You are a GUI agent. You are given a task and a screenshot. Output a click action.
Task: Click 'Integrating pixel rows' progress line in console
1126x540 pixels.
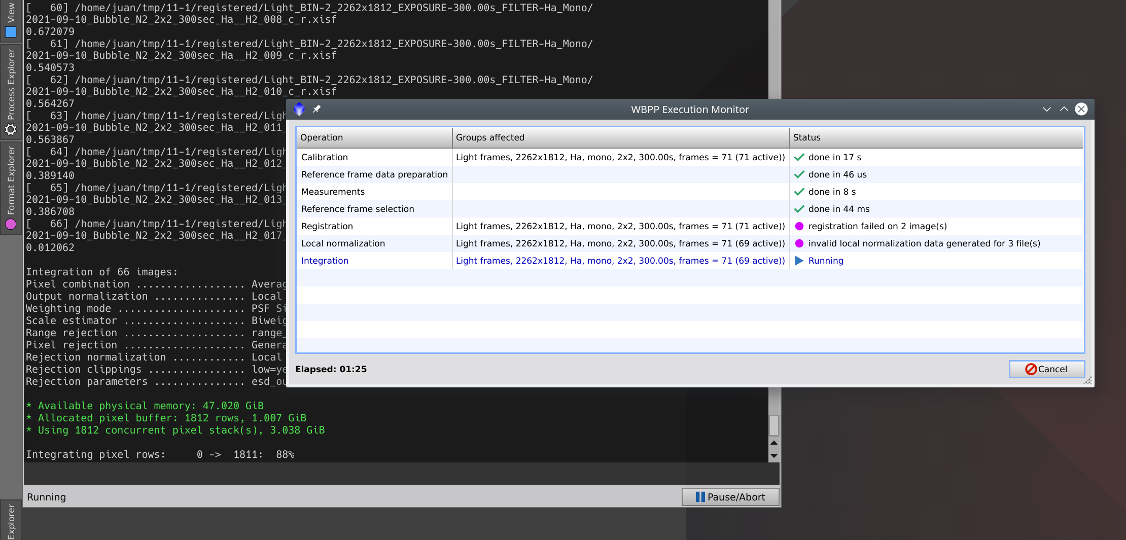(160, 454)
